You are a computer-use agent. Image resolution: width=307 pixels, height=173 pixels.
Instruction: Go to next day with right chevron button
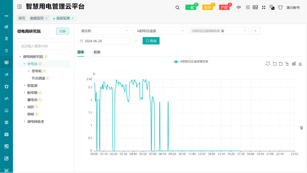tap(136, 41)
